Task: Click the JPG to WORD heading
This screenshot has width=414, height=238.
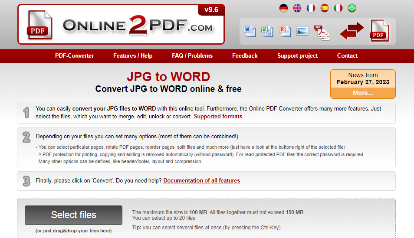Action: (x=168, y=77)
